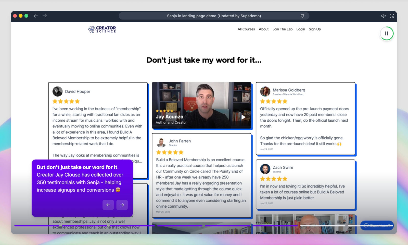Click the star rating on Marissa Goldberg's review
Image resolution: width=408 pixels, height=245 pixels.
(274, 101)
